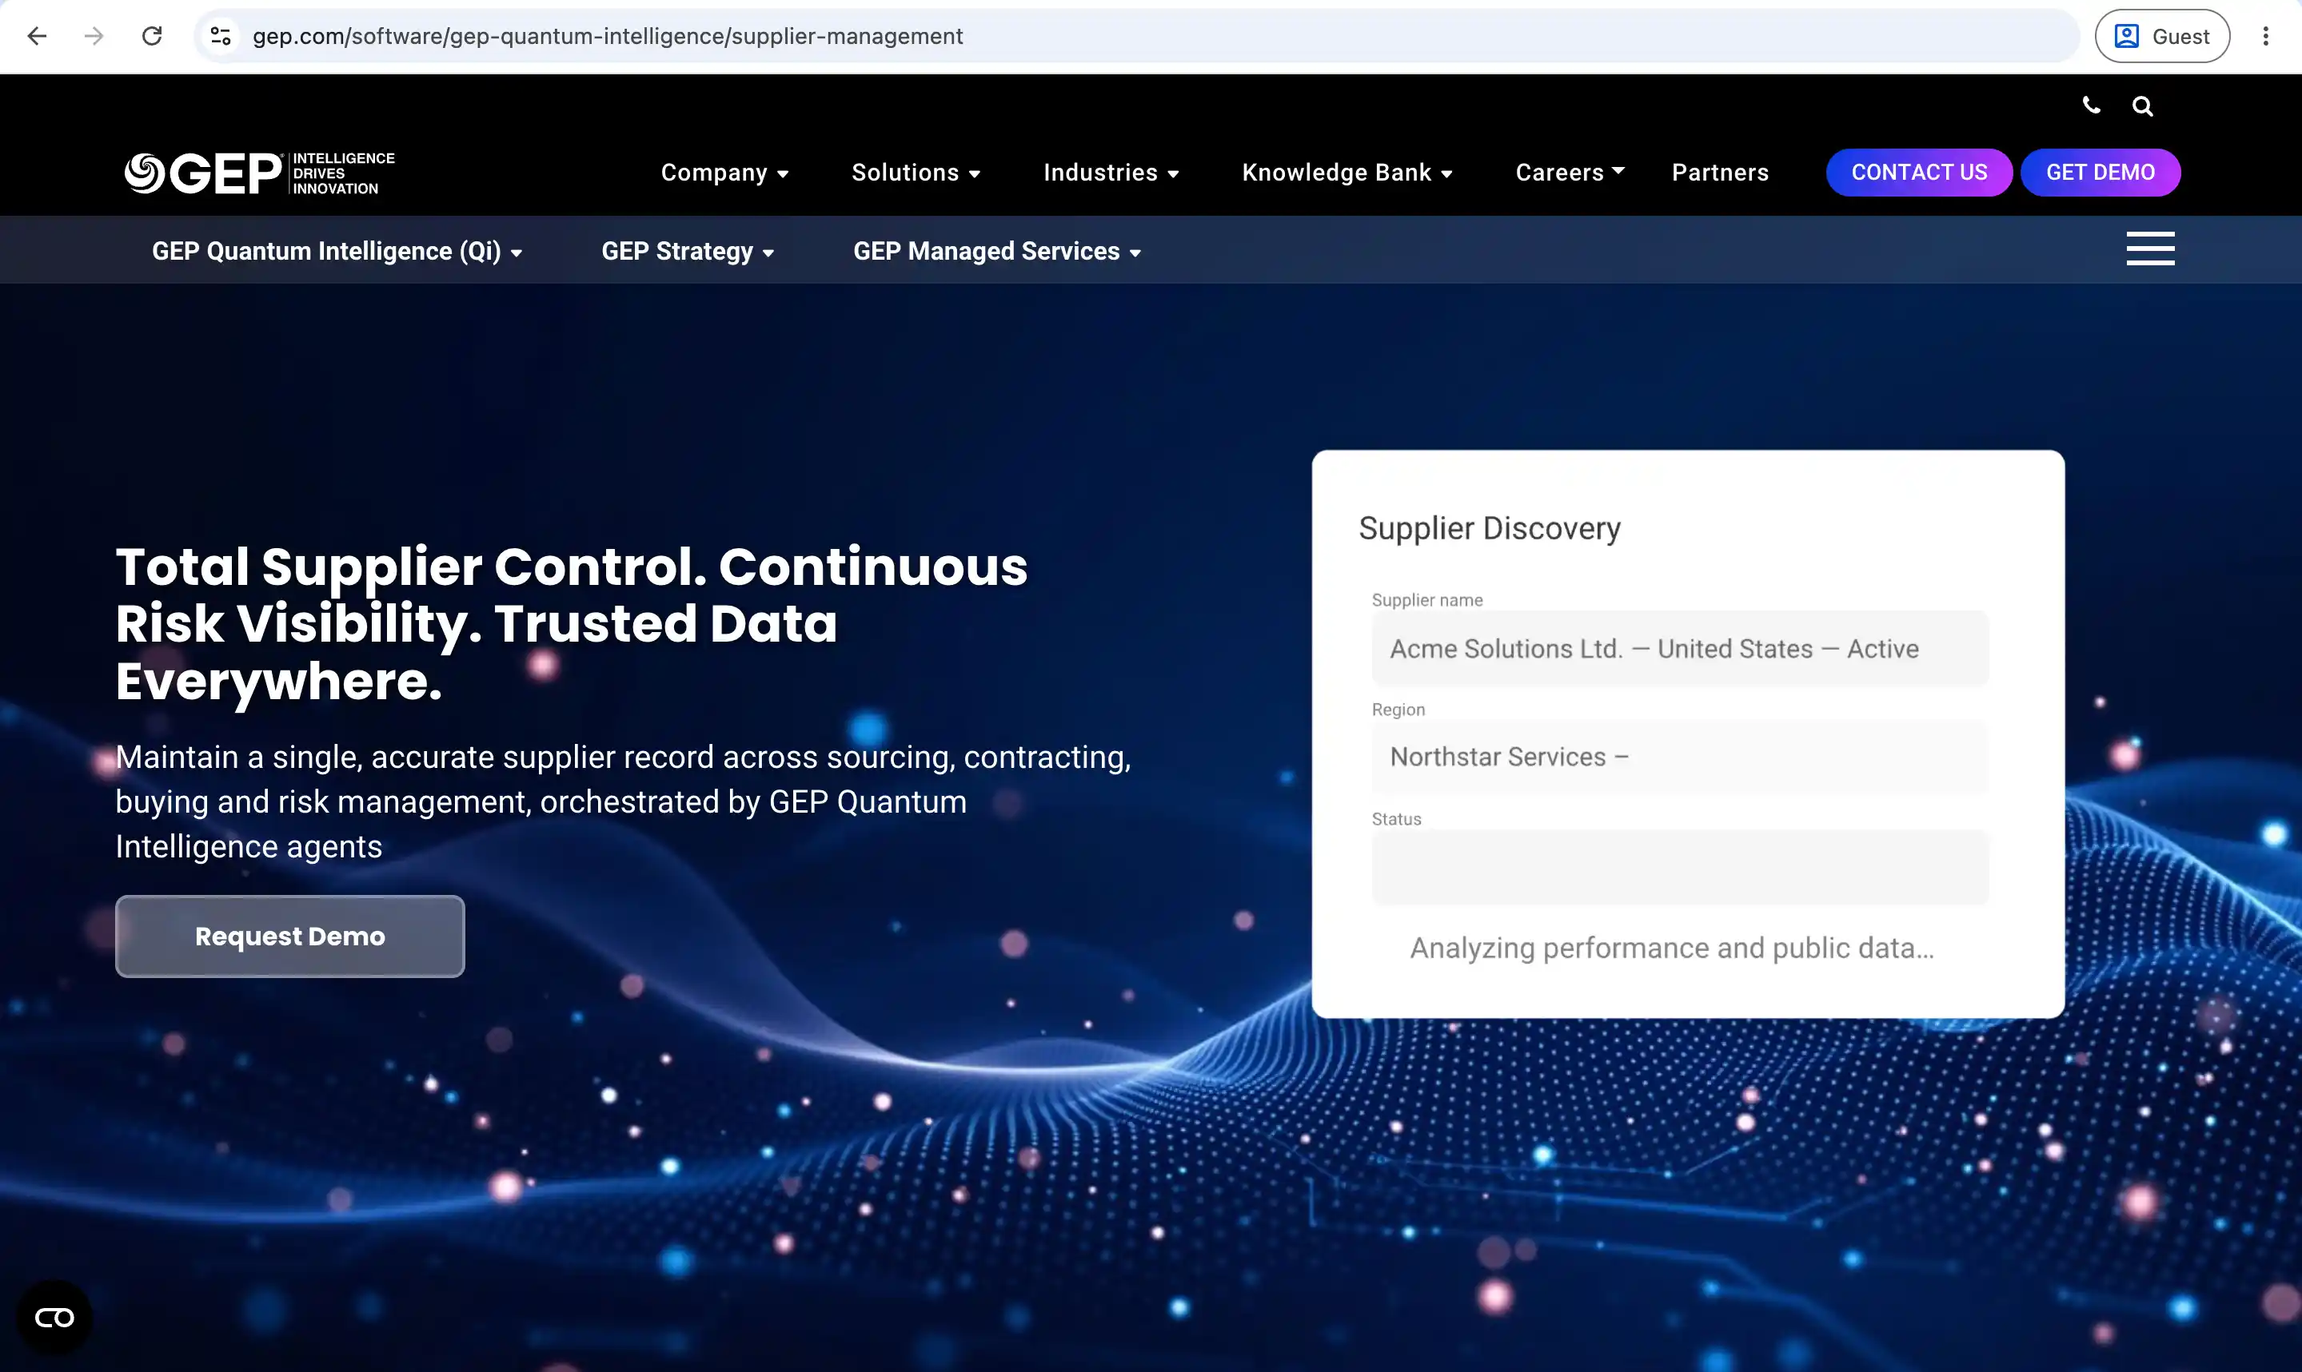The image size is (2302, 1372).
Task: Expand the Careers dropdown menu
Action: coord(1570,173)
